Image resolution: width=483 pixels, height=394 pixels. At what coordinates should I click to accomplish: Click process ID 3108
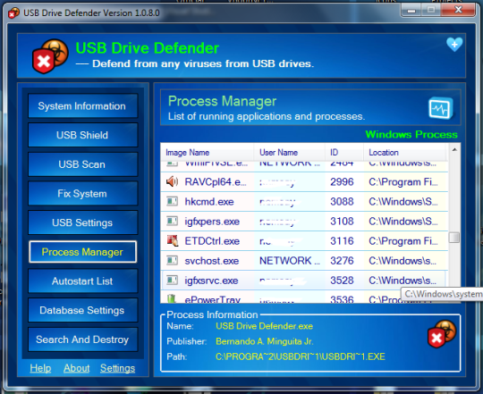342,222
